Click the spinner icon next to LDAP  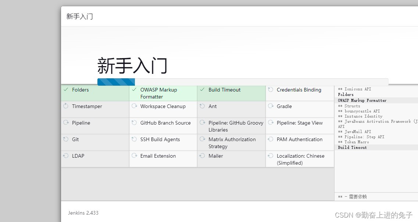pyautogui.click(x=66, y=155)
